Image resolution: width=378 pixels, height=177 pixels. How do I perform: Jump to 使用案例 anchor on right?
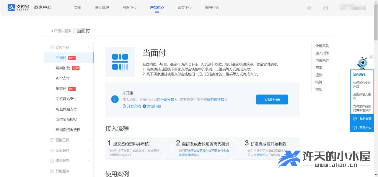(322, 46)
